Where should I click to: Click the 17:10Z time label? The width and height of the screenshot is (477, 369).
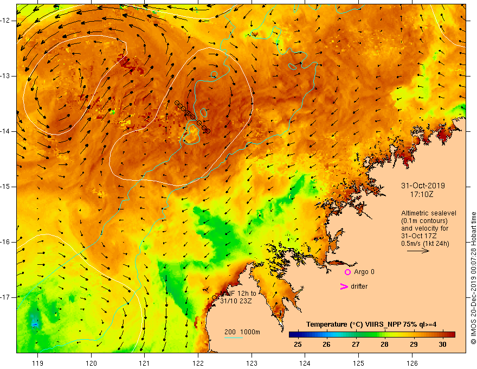click(422, 194)
